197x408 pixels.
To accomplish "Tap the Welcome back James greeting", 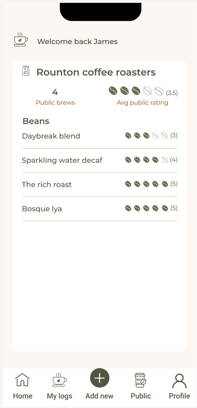I will click(x=77, y=42).
